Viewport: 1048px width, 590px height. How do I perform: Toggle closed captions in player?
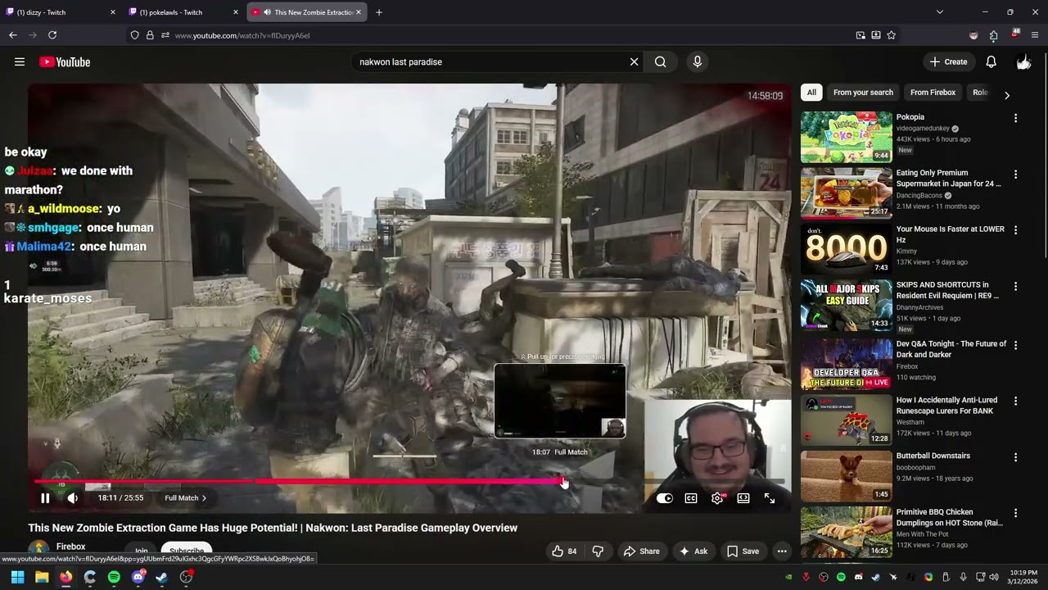tap(691, 497)
